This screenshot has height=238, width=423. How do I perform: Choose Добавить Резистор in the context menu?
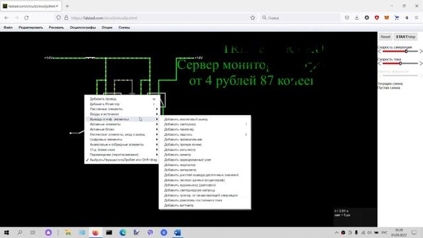coord(122,104)
